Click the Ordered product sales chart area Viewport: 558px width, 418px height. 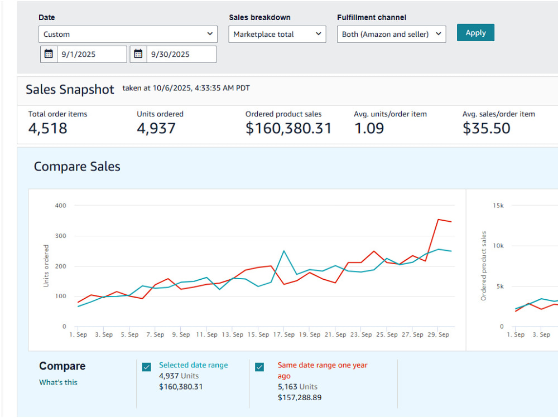tap(512, 270)
